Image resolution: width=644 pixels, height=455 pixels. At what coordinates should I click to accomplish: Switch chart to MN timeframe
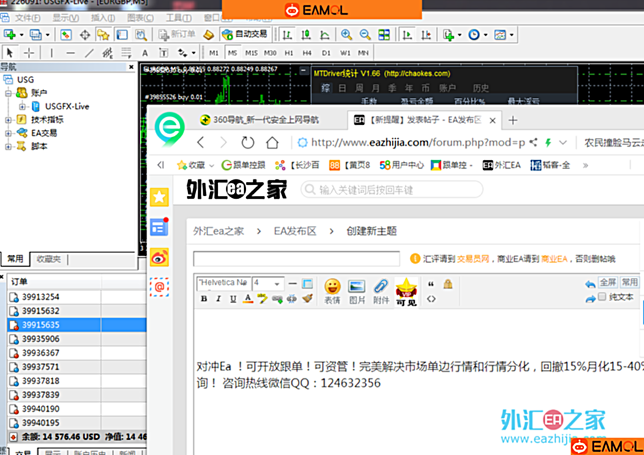pyautogui.click(x=363, y=53)
